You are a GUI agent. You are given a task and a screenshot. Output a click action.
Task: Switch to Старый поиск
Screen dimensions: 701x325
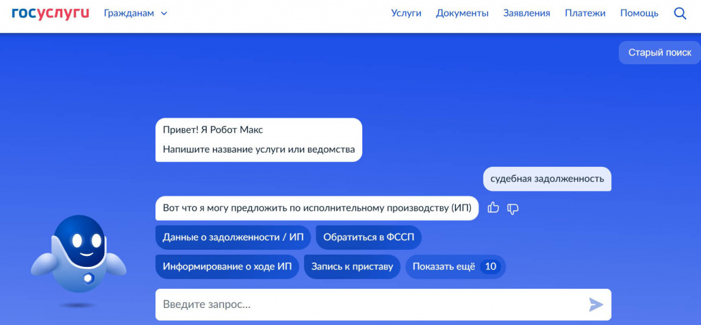pos(660,53)
